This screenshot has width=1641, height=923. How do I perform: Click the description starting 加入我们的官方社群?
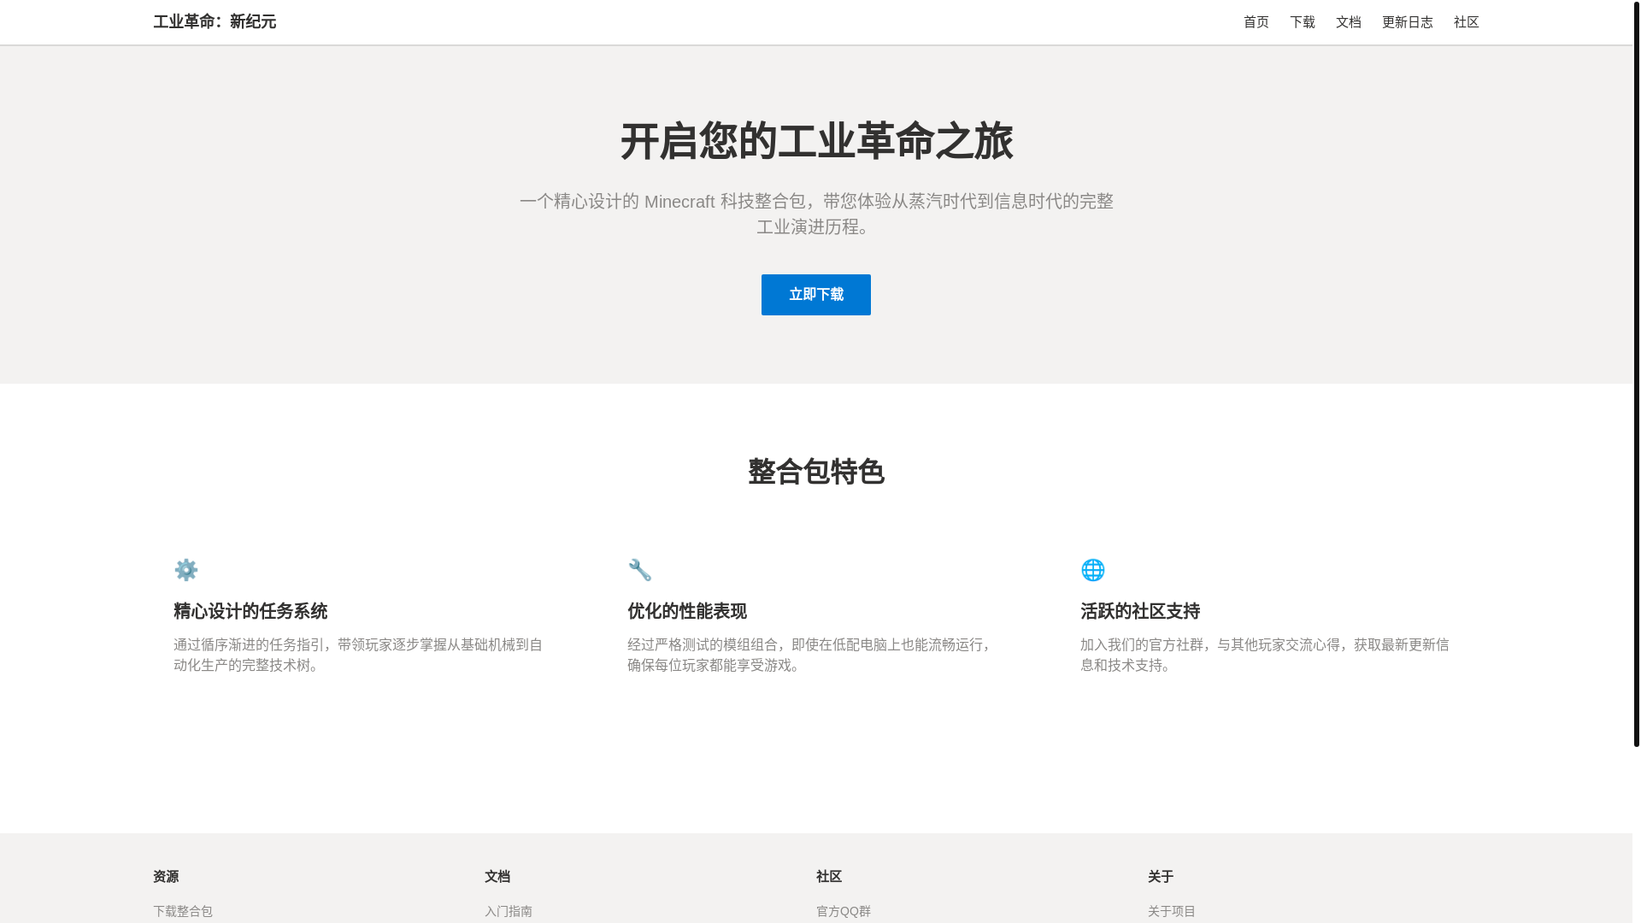pyautogui.click(x=1265, y=655)
